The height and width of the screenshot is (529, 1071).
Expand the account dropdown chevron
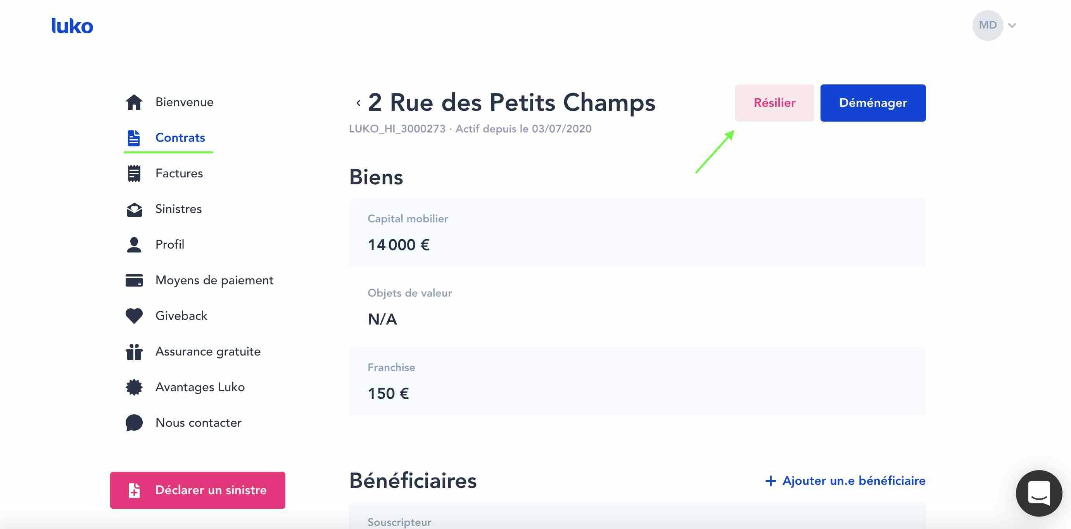point(1012,25)
